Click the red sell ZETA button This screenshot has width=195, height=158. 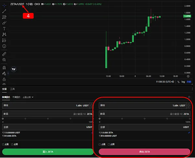(x=145, y=152)
